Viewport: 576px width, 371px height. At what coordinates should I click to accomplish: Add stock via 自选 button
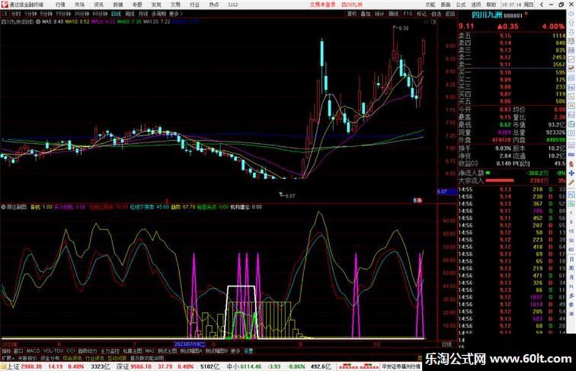[x=436, y=13]
